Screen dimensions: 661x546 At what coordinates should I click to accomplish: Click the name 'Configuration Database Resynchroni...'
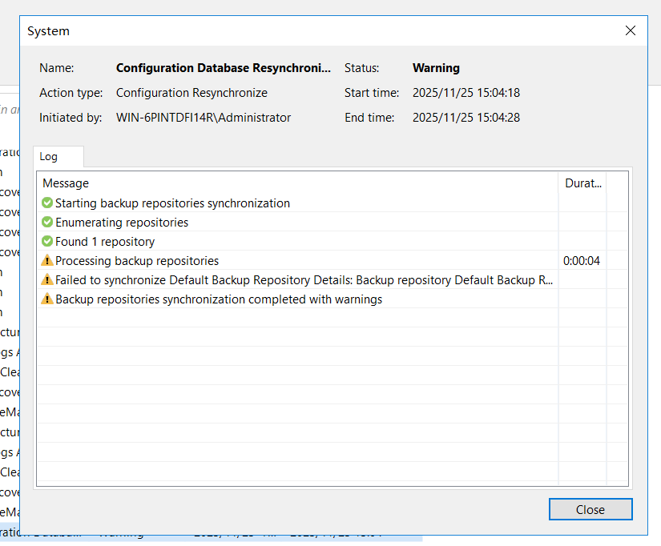(224, 68)
